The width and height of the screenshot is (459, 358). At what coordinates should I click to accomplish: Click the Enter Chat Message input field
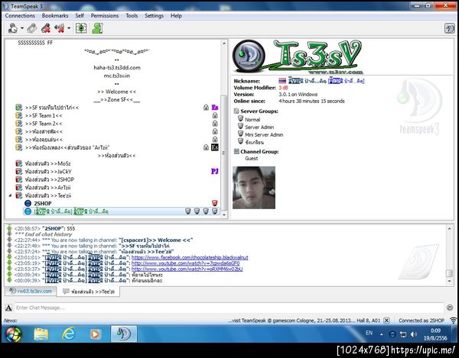click(229, 308)
